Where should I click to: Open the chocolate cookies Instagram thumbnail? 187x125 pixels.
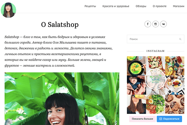(x=175, y=104)
